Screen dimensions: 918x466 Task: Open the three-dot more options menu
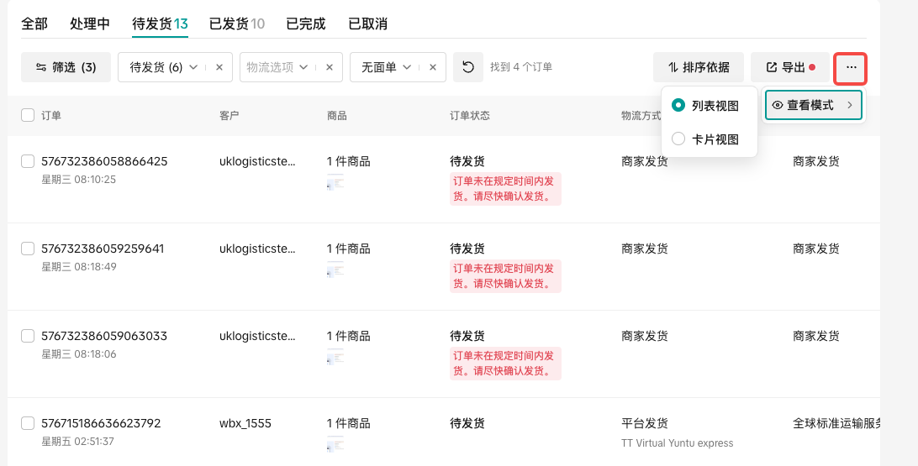[851, 67]
